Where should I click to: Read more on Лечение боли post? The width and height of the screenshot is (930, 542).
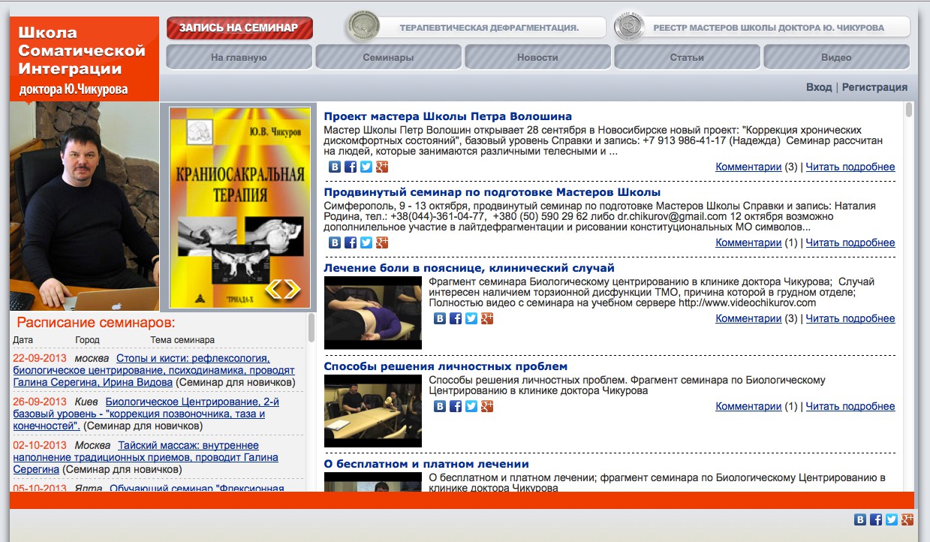pyautogui.click(x=850, y=318)
